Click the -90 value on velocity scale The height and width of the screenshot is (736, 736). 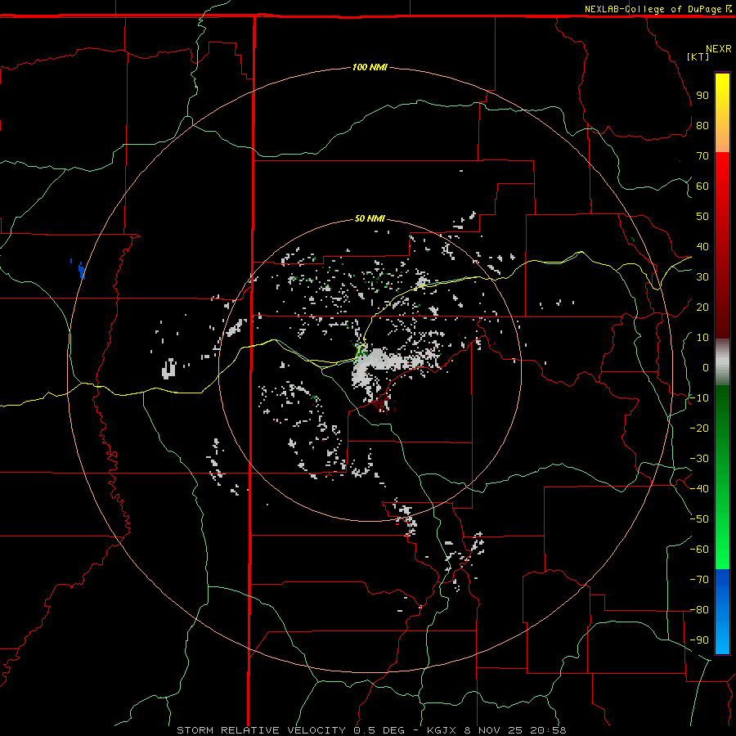click(699, 640)
